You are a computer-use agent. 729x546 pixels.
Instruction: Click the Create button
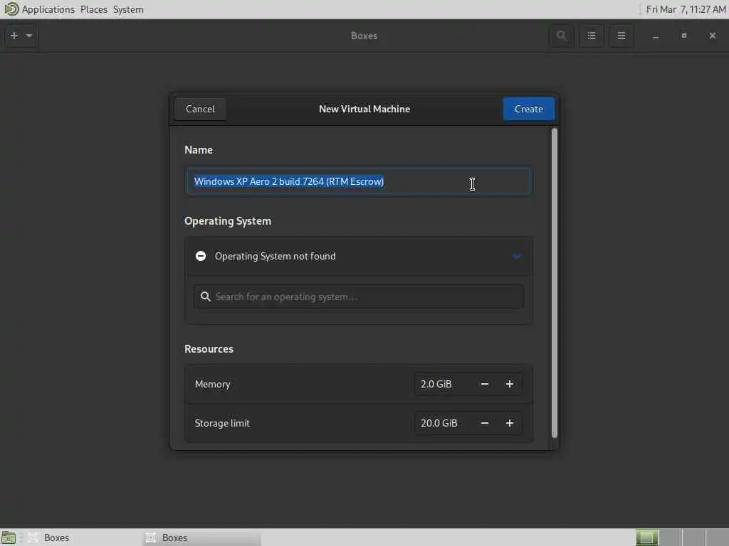click(x=529, y=109)
